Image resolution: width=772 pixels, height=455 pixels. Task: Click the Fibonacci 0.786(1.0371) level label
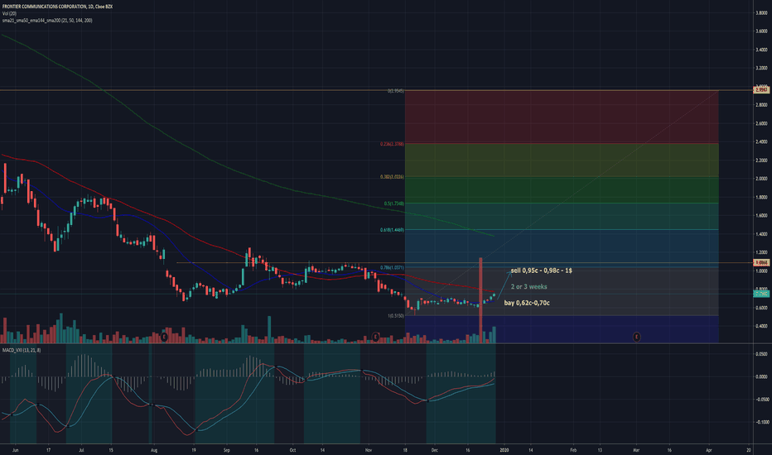[392, 267]
